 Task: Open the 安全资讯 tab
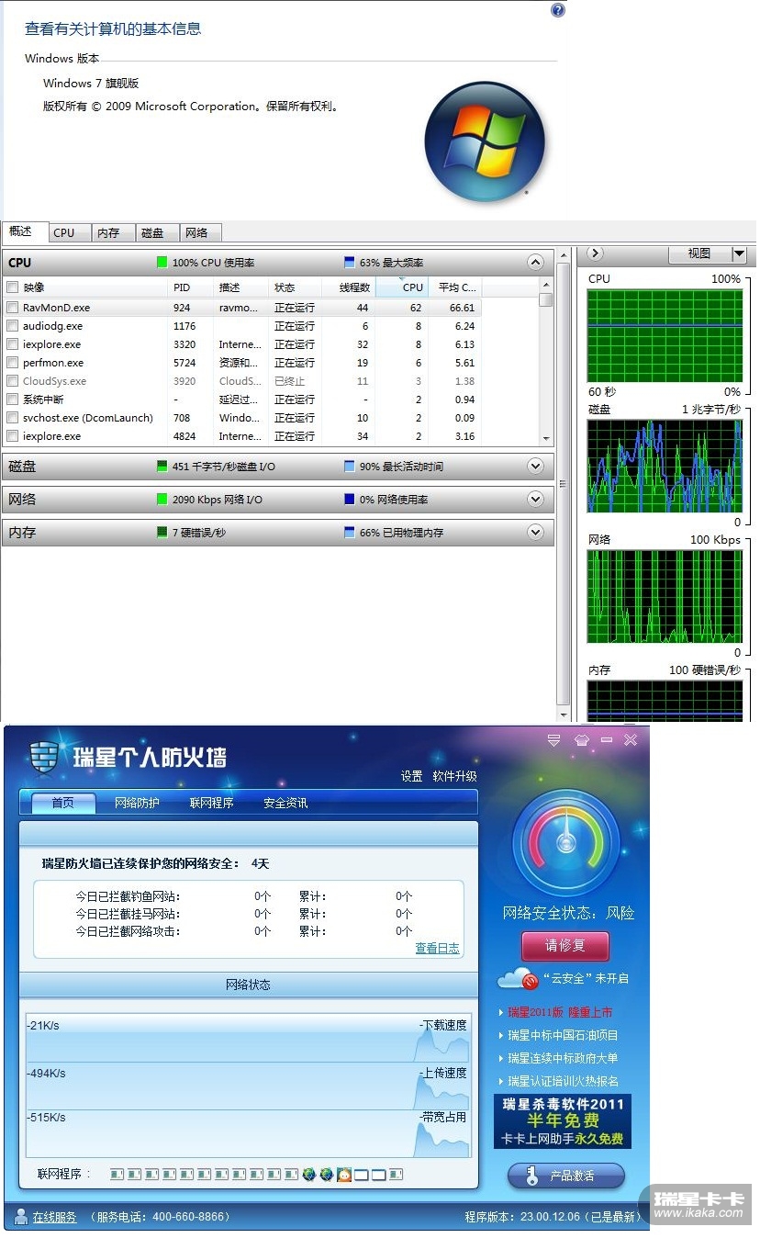pos(285,803)
